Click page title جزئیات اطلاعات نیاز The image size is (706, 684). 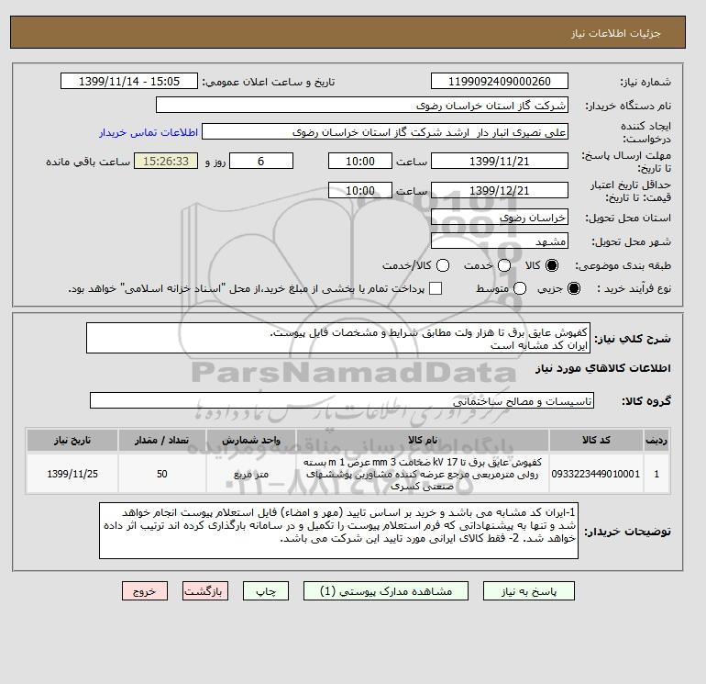click(615, 33)
